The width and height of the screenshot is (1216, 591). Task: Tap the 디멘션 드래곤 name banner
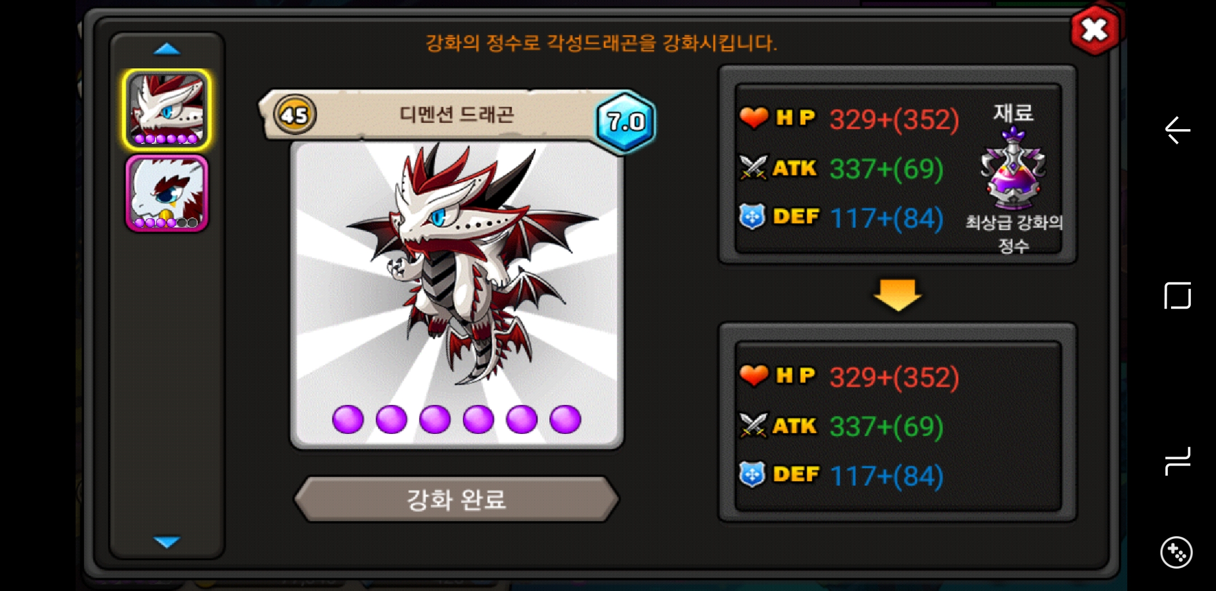pos(456,115)
